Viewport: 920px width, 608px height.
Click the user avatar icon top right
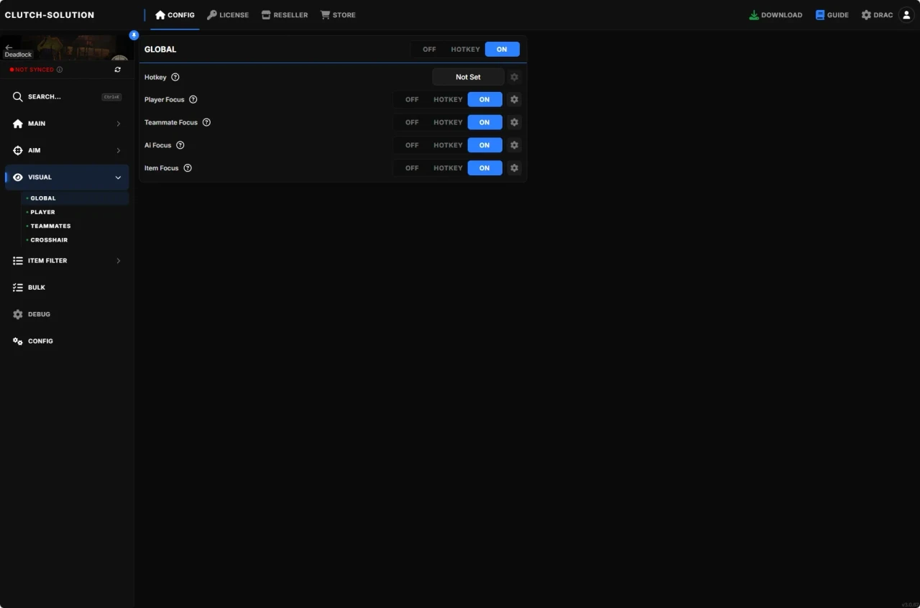click(906, 15)
